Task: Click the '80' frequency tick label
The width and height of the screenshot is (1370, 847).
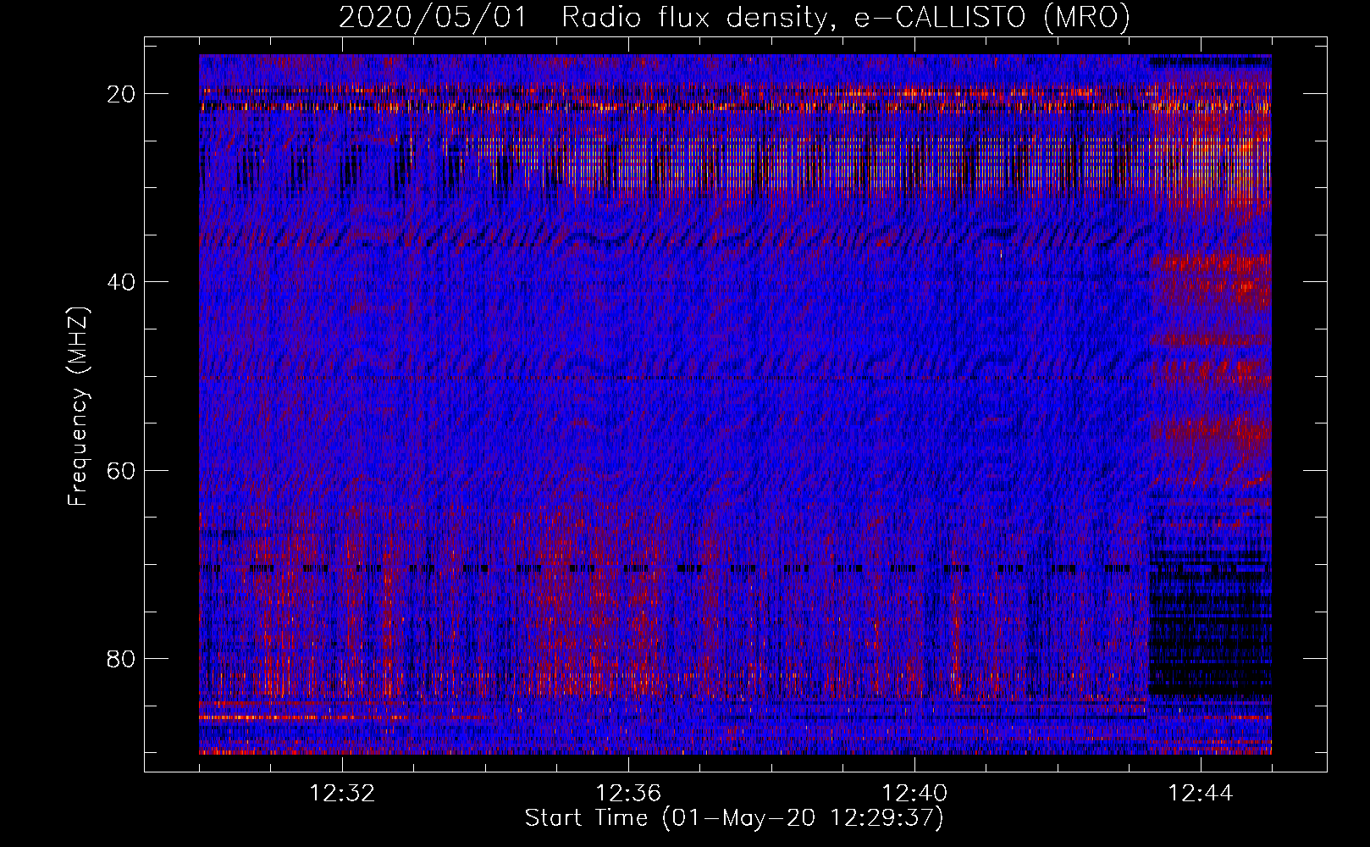Action: 121,658
